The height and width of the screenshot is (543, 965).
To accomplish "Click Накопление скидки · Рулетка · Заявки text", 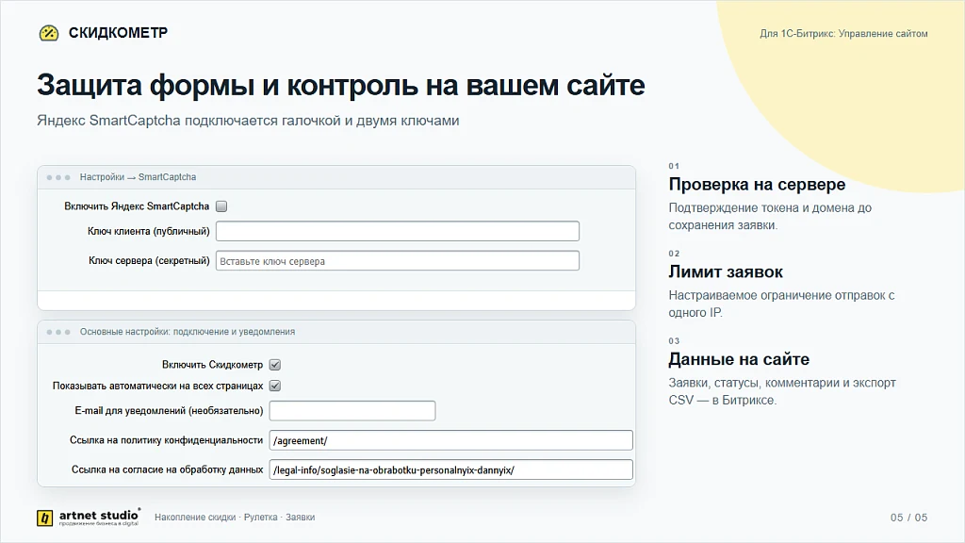I will point(235,518).
